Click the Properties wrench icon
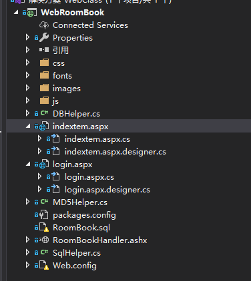This screenshot has height=281, width=251. click(44, 38)
